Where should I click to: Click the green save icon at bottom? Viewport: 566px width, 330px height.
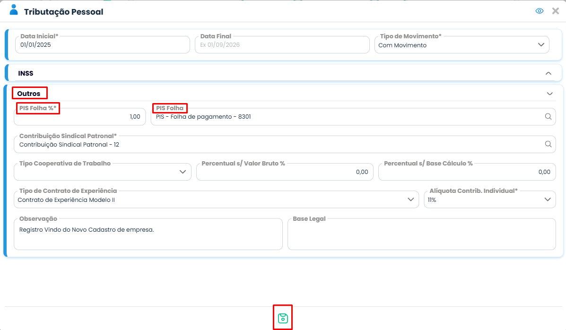[283, 318]
